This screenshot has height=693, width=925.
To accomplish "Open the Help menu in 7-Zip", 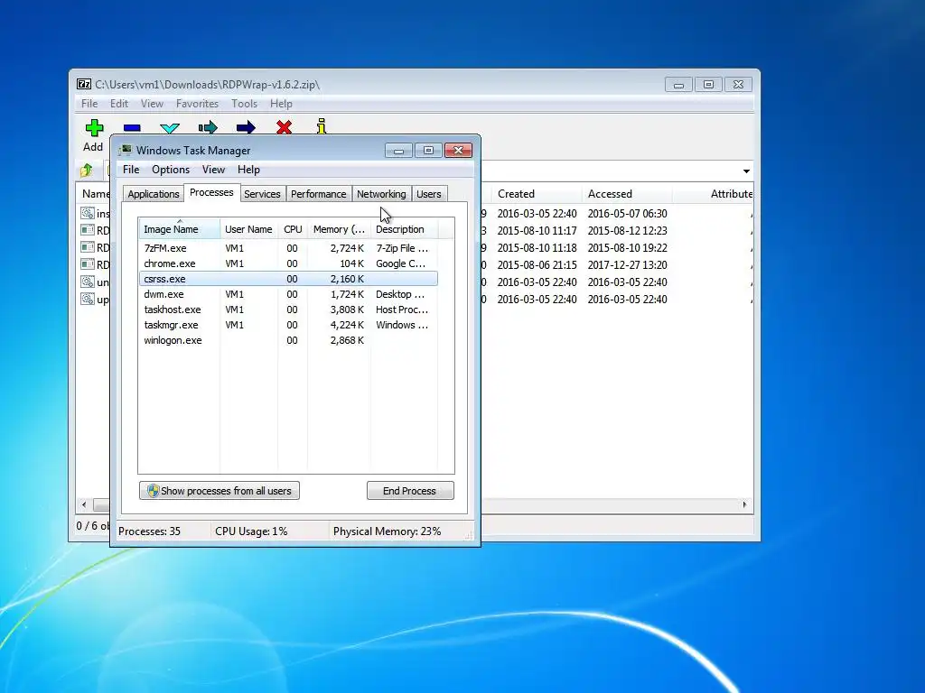I will coord(281,104).
